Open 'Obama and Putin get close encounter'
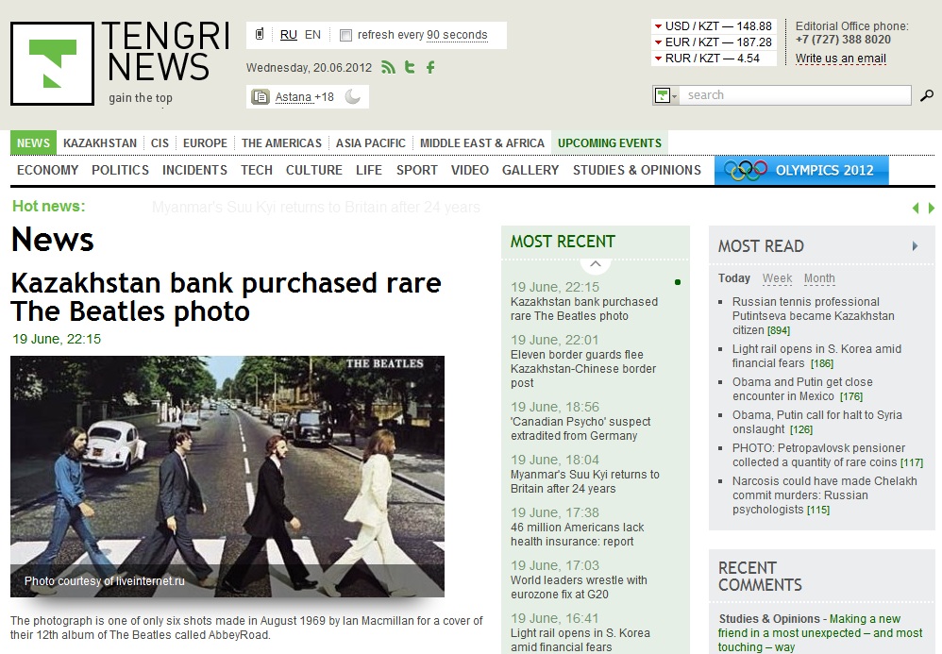 (802, 389)
